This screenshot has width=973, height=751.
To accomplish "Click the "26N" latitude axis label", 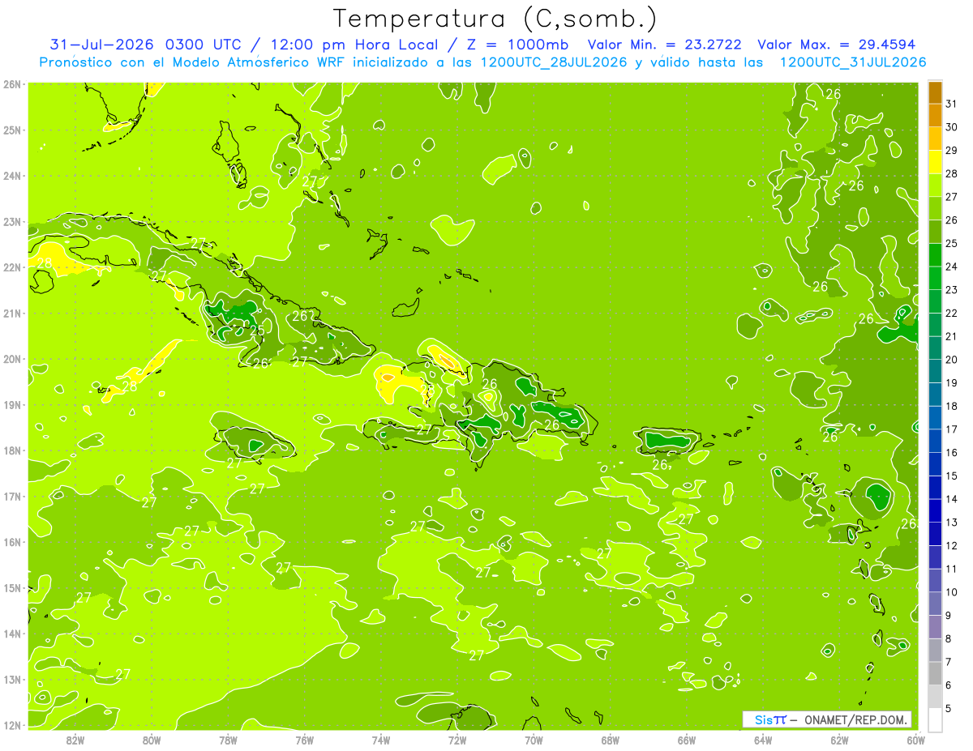I will 12,84.
